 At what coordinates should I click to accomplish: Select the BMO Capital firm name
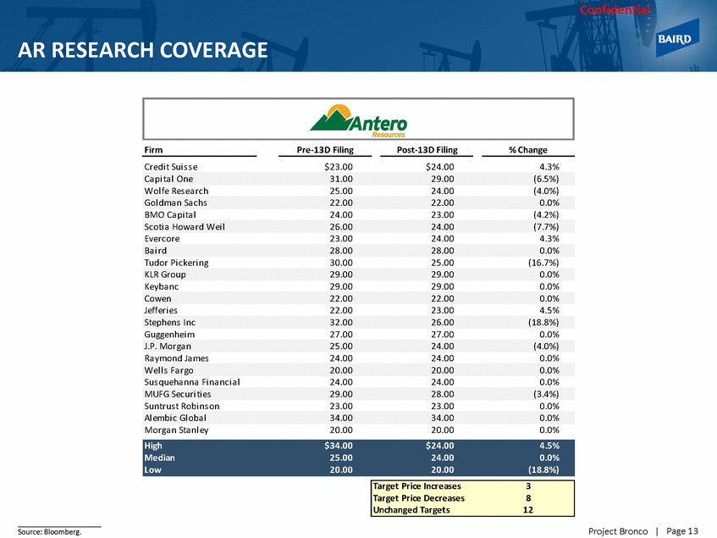(x=170, y=214)
